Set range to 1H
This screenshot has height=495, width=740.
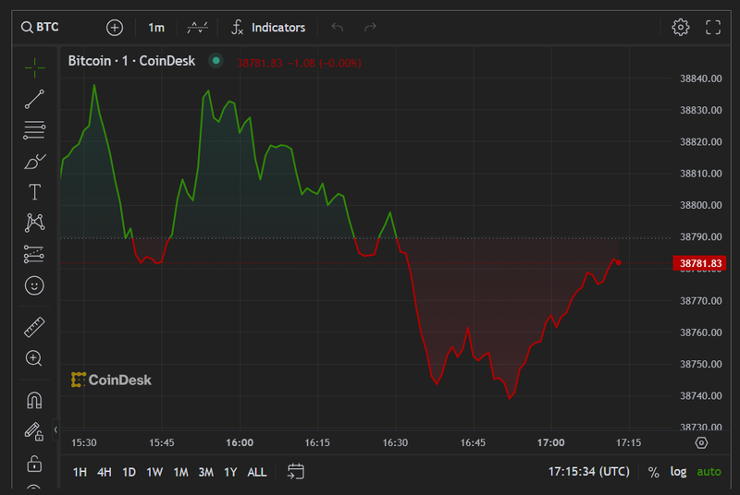[x=80, y=472]
